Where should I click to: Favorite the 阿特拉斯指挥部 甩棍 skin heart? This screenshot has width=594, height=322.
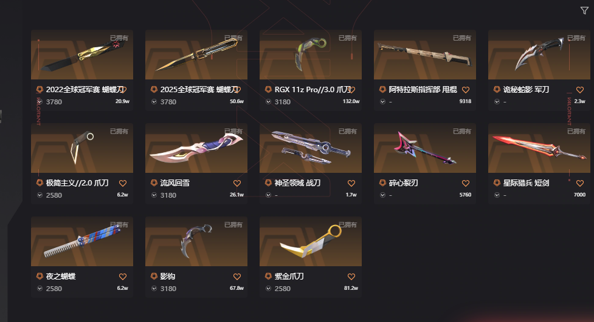pos(466,90)
